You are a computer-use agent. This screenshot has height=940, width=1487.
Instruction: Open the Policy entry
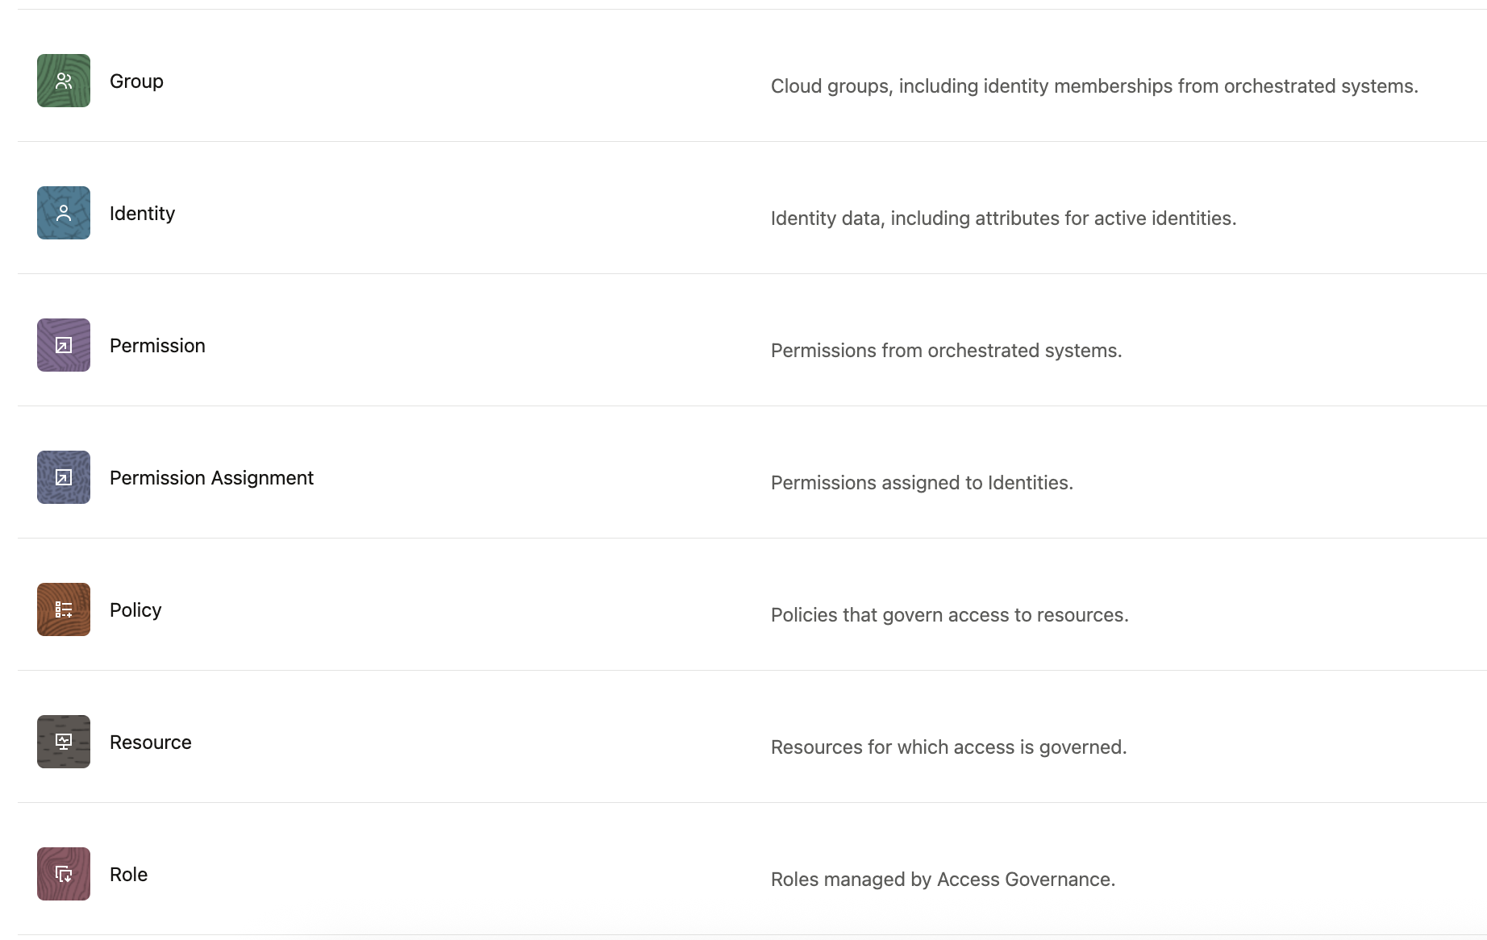tap(135, 610)
